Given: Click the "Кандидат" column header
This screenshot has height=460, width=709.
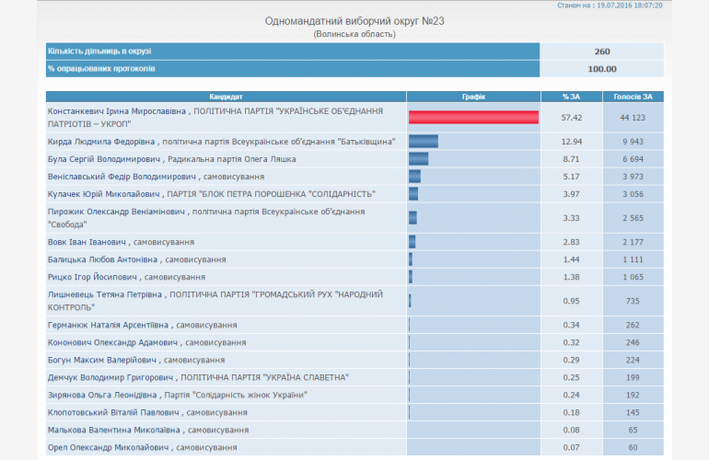Looking at the screenshot, I should click(226, 97).
